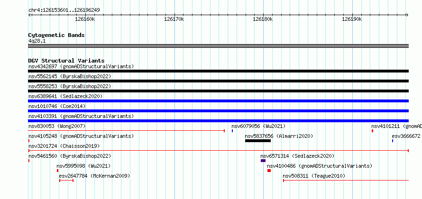This screenshot has height=199, width=422.
Task: Open the nsv1010746 Coe2014 label
Action: (57, 106)
